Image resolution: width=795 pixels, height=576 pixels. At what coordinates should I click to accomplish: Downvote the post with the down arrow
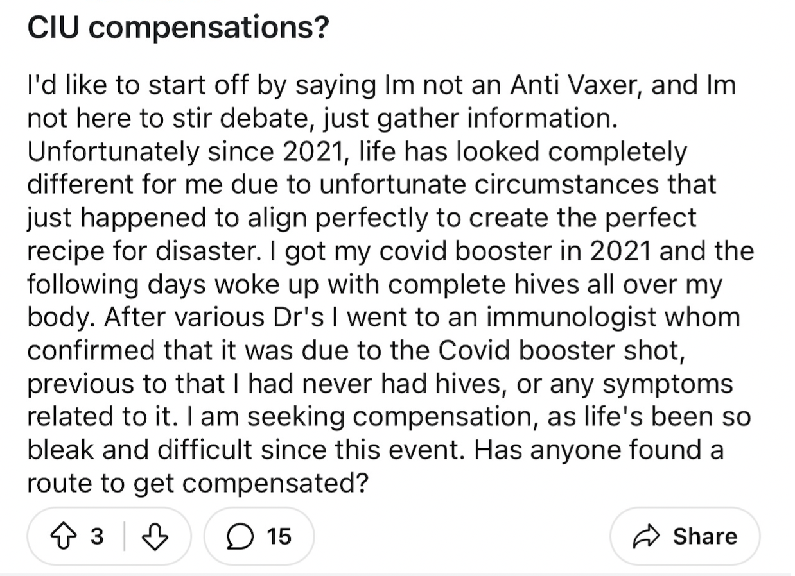coord(154,536)
